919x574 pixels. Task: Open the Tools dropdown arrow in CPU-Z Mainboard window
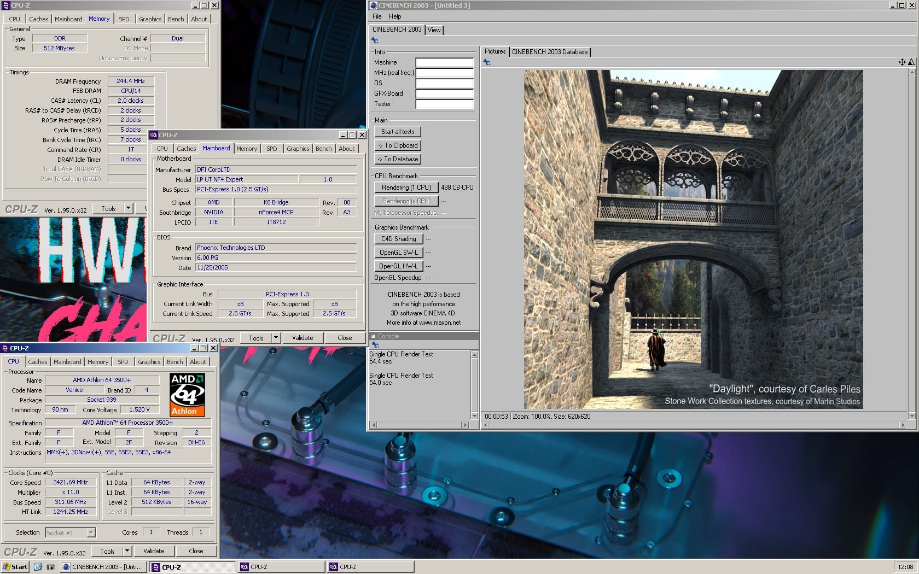[x=276, y=338]
